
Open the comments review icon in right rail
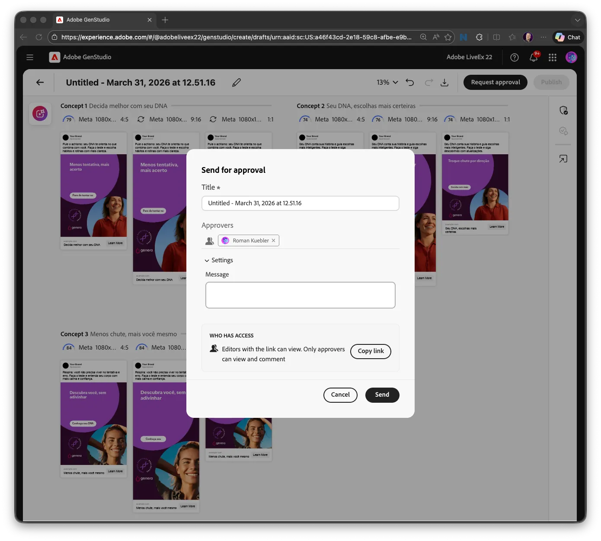click(563, 131)
